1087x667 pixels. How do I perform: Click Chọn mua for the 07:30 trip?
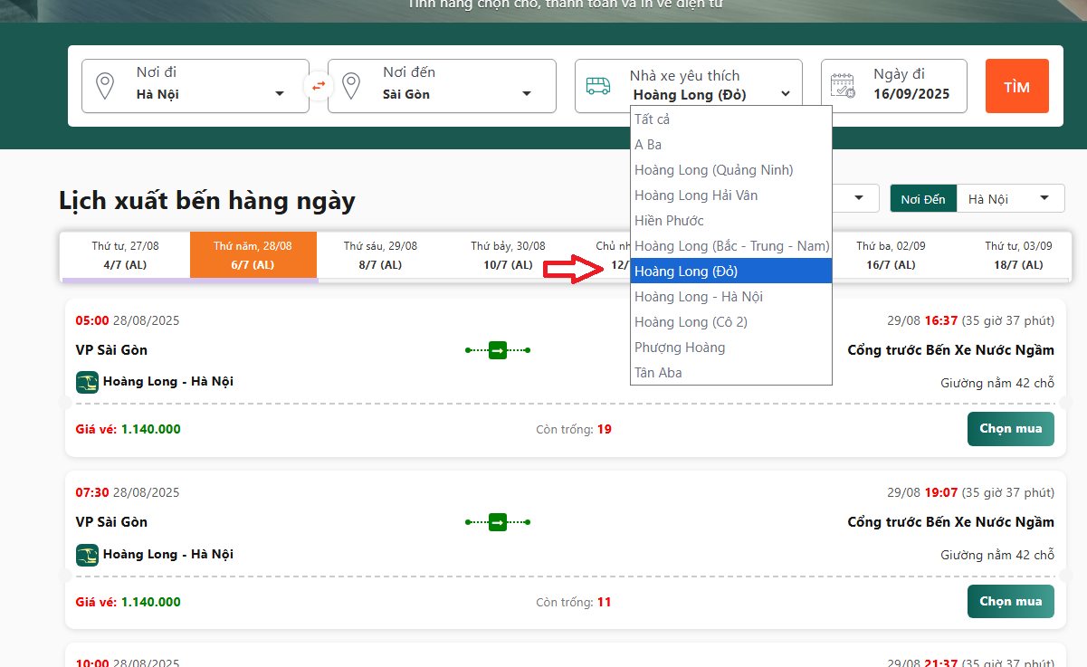1010,602
